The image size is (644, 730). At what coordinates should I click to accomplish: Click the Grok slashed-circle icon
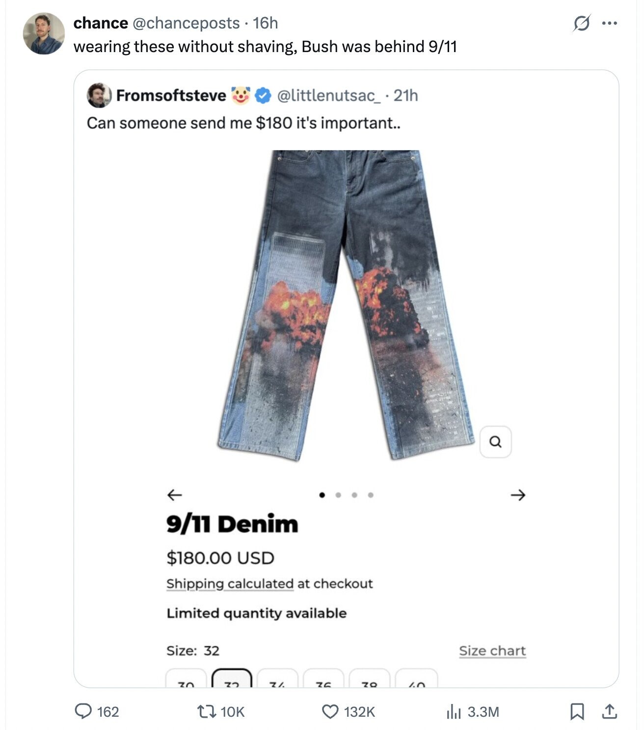581,23
